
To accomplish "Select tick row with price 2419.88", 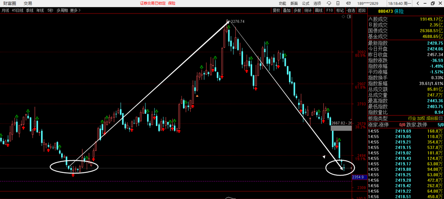I will click(x=406, y=169).
